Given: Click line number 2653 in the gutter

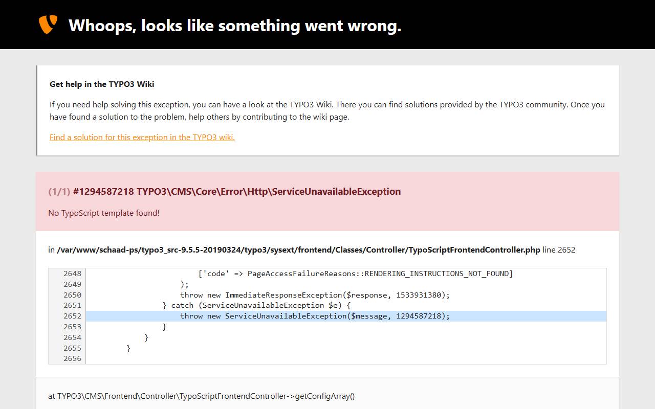Looking at the screenshot, I should 72,327.
